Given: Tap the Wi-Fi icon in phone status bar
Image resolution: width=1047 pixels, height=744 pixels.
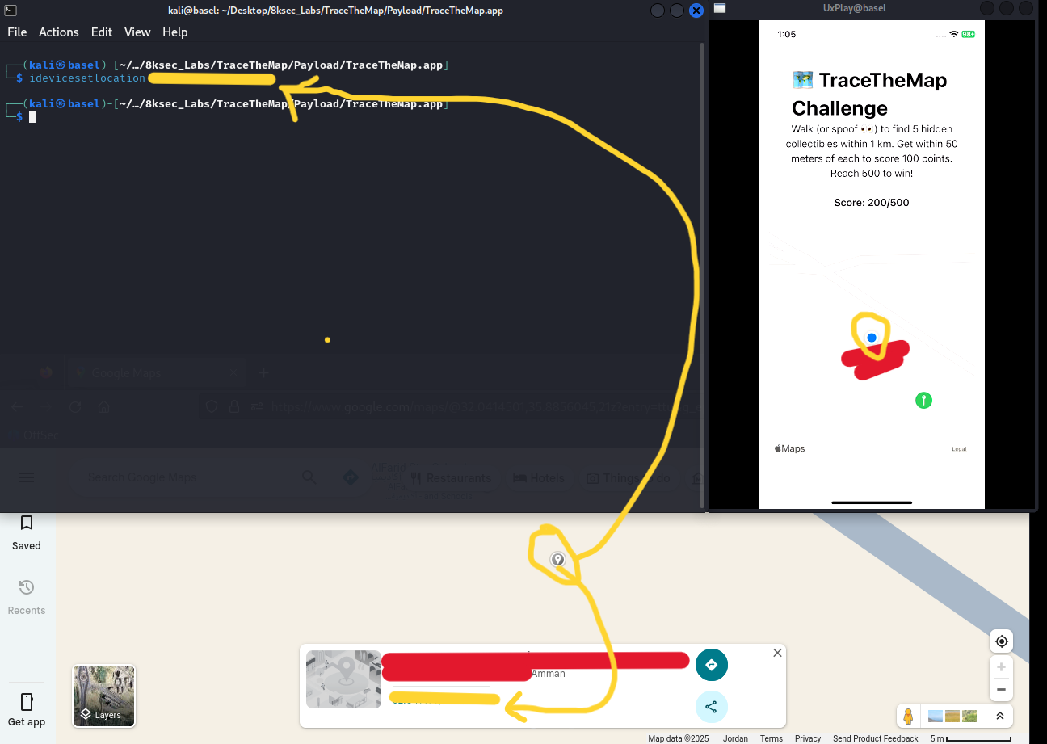Looking at the screenshot, I should tap(953, 35).
